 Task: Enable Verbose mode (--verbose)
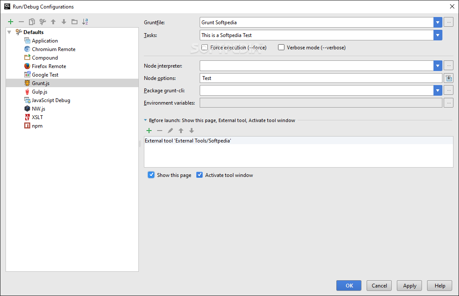pos(281,47)
